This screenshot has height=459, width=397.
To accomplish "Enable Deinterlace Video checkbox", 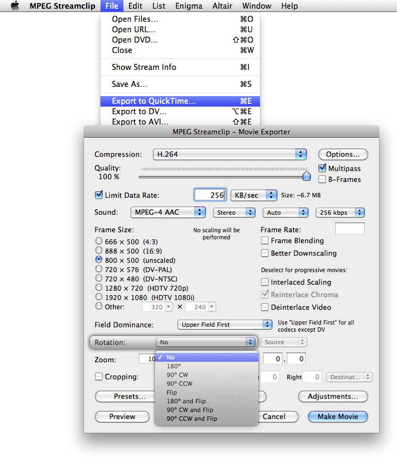I will [x=265, y=307].
